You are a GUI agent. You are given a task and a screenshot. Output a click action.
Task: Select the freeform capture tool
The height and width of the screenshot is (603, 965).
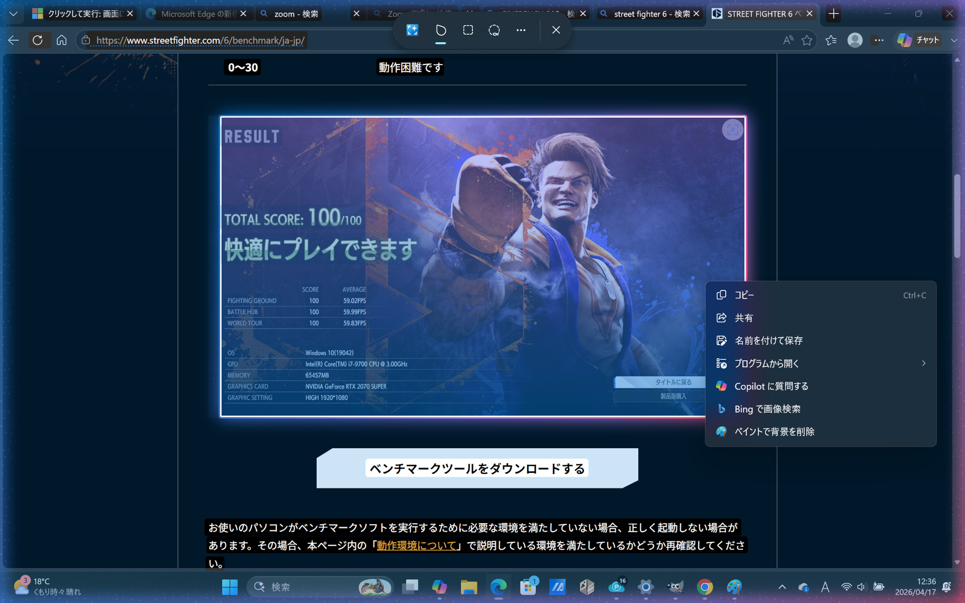[x=441, y=30]
